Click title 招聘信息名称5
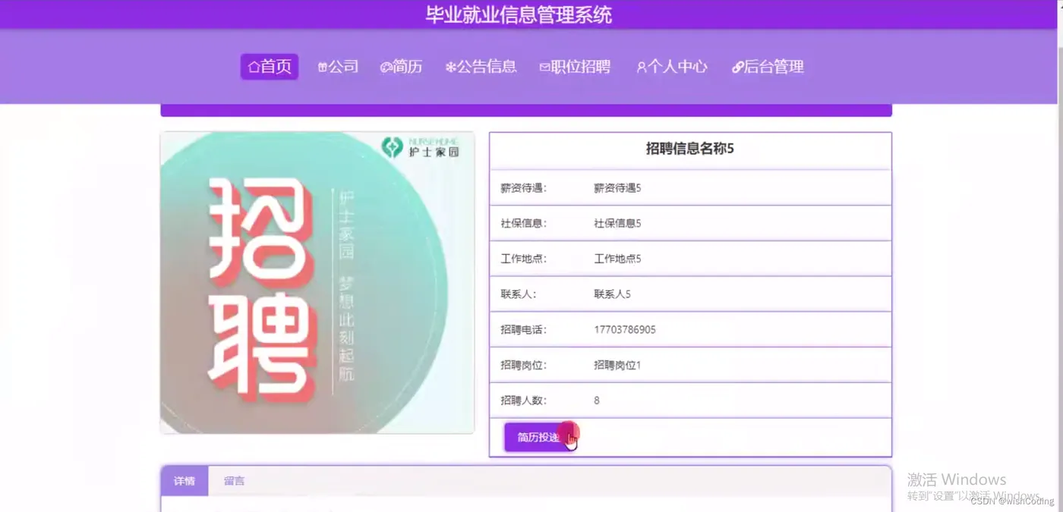The image size is (1063, 512). (x=690, y=149)
